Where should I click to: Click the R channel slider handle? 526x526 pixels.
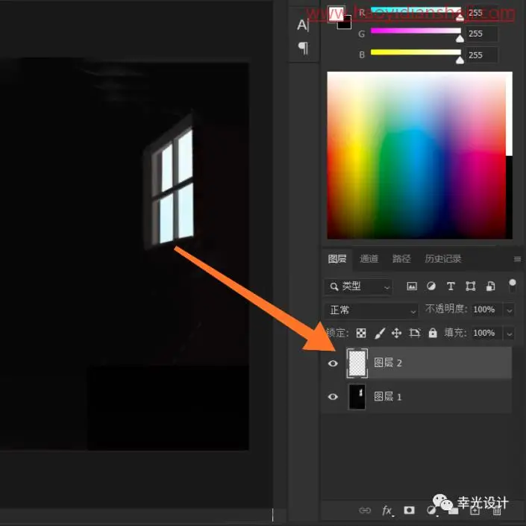click(460, 17)
